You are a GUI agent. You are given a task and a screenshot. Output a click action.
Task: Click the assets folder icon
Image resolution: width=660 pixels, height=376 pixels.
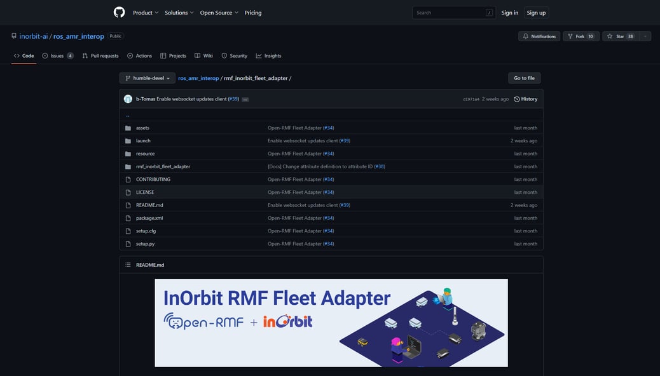pyautogui.click(x=127, y=127)
